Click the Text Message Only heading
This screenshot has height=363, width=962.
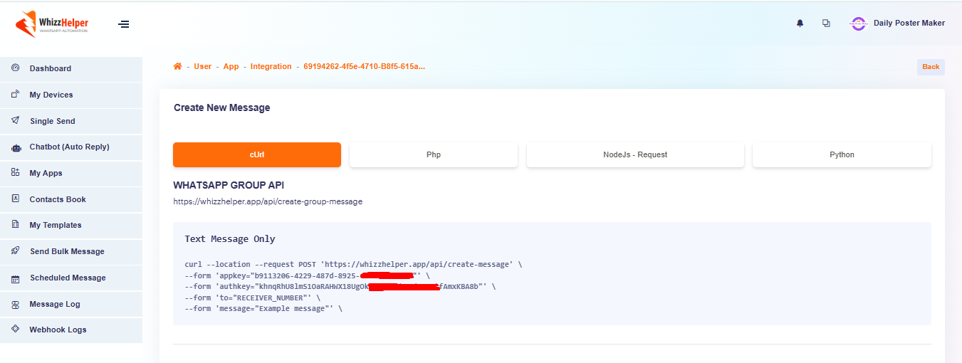pos(230,239)
